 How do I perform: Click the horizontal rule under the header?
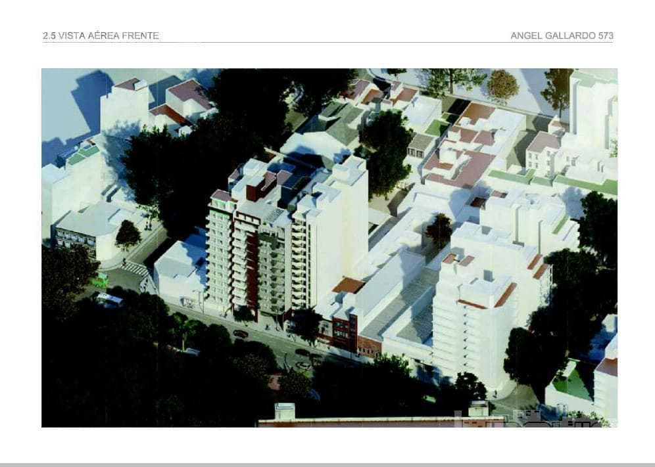click(327, 43)
